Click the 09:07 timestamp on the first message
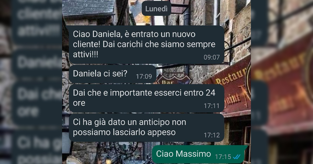This screenshot has width=313, height=164. point(212,57)
